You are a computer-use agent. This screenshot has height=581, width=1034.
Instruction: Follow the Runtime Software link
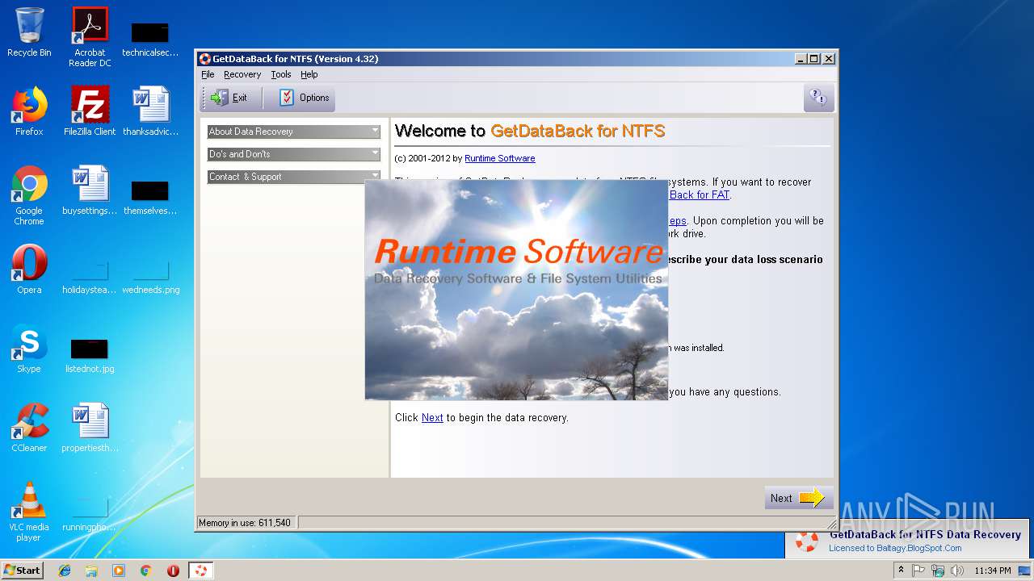(x=499, y=158)
